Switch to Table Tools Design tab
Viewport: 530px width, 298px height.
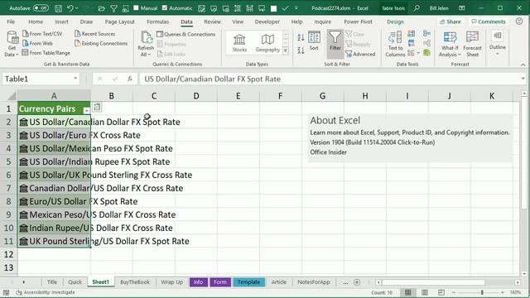coord(395,22)
